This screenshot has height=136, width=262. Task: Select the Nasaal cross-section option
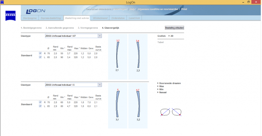click(x=162, y=92)
